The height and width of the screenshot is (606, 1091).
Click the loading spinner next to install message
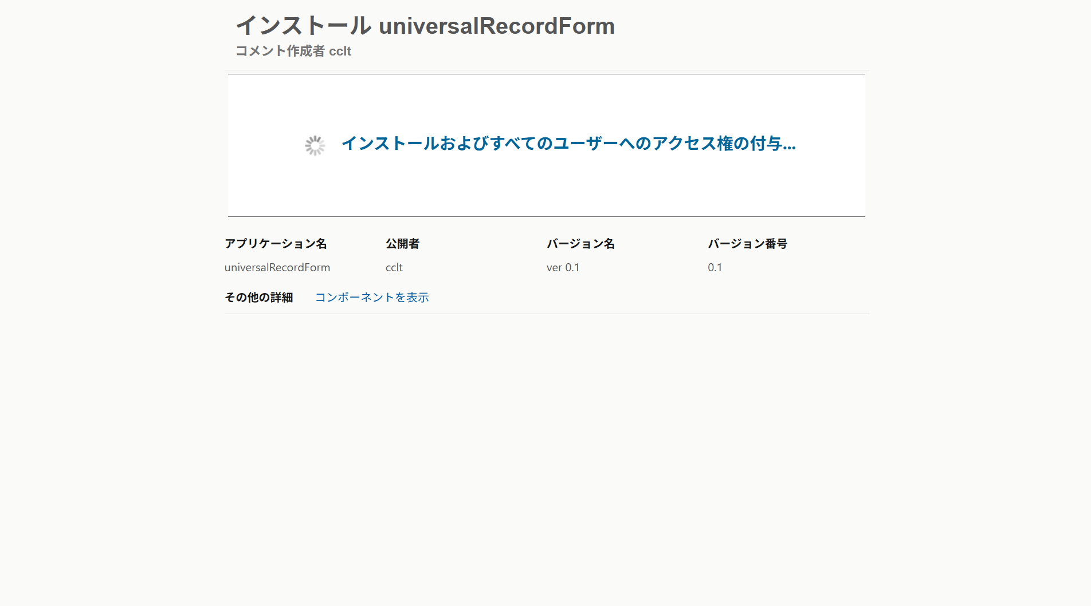coord(315,145)
